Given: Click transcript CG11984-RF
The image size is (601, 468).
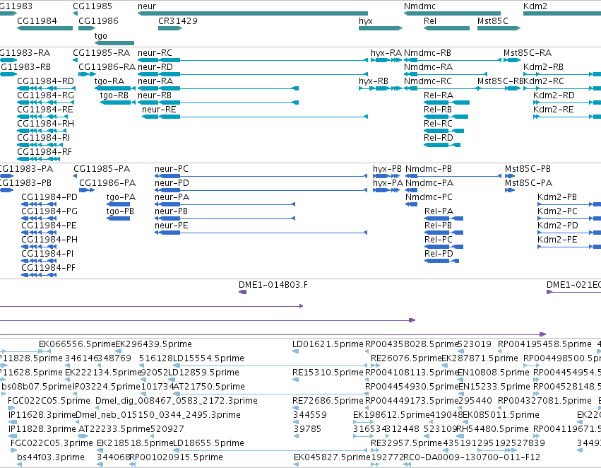Looking at the screenshot, I should 39,159.
